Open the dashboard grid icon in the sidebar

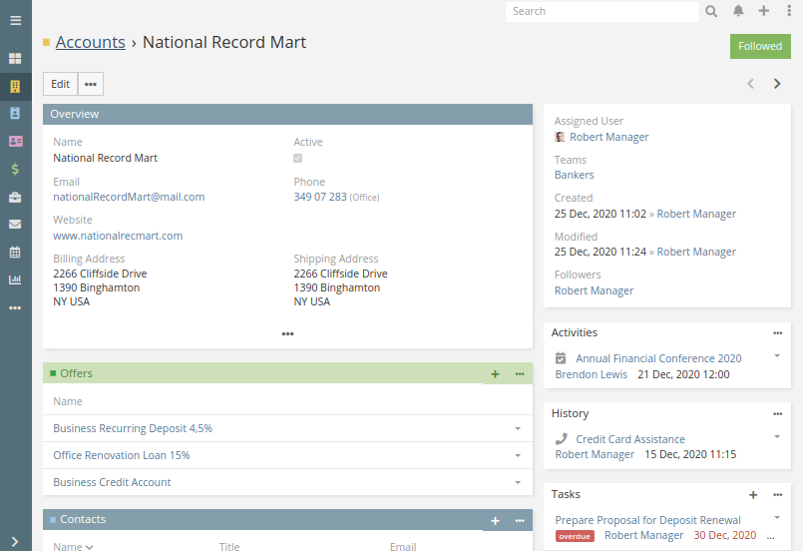point(15,59)
